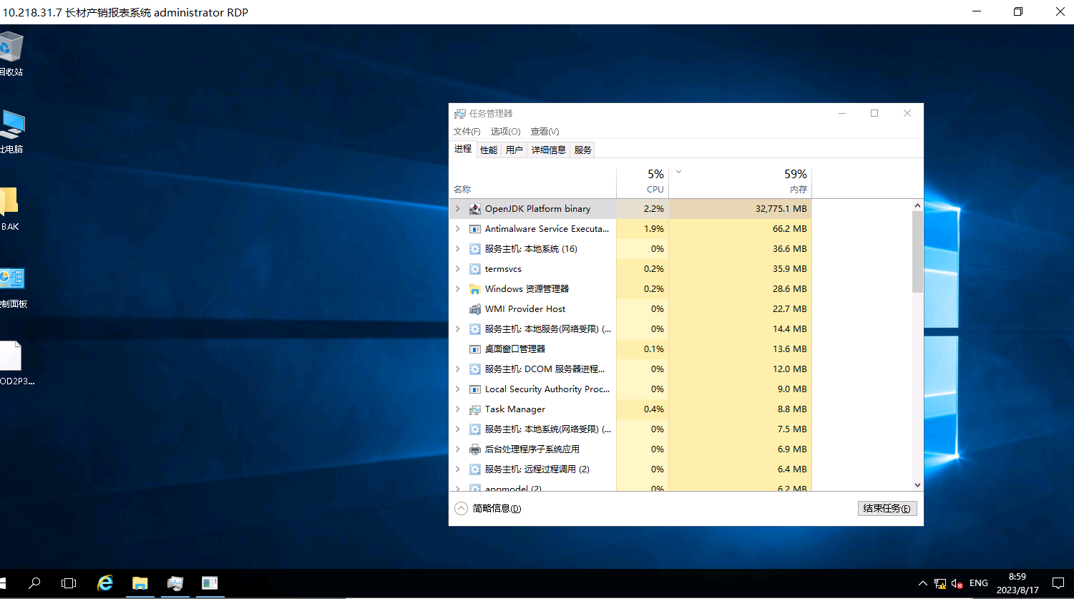
Task: Sort by the CPU column header
Action: (643, 182)
